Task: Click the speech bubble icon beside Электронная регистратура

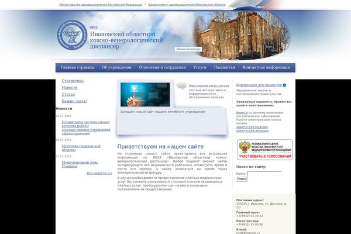Action: 182,85
